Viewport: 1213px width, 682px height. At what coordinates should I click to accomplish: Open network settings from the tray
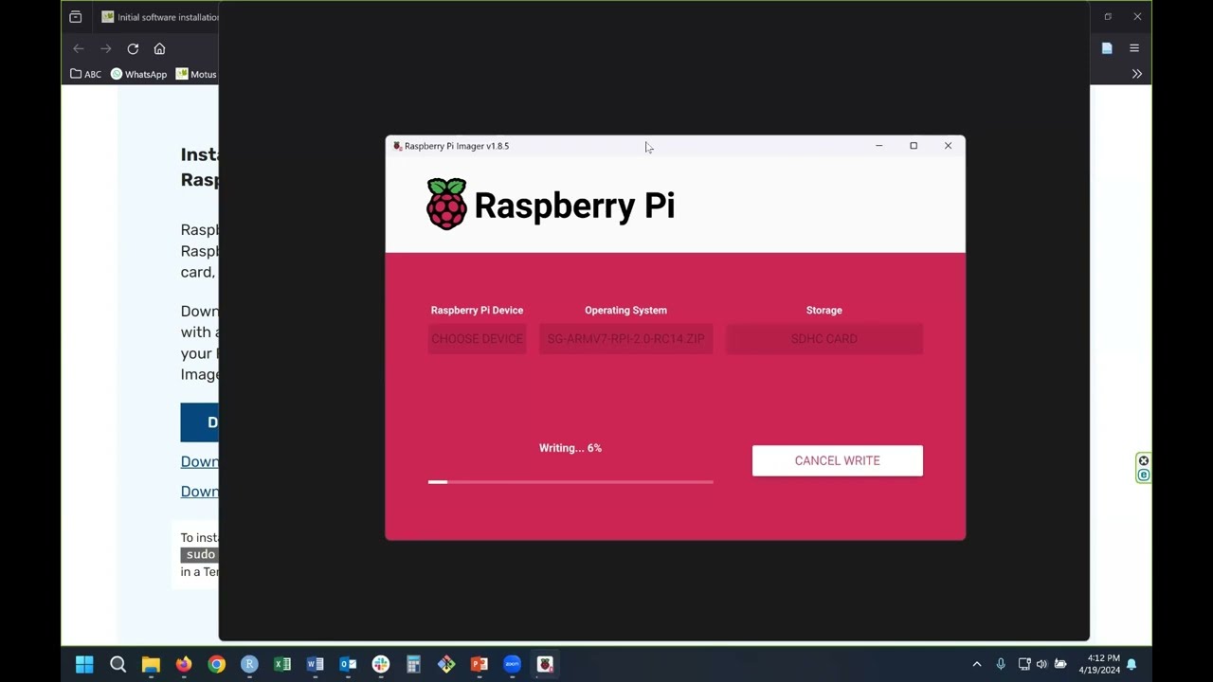[x=1024, y=664]
